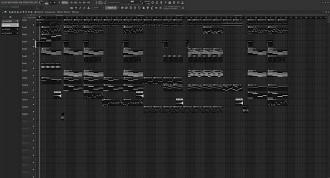Select the first picker panel item

(10, 21)
